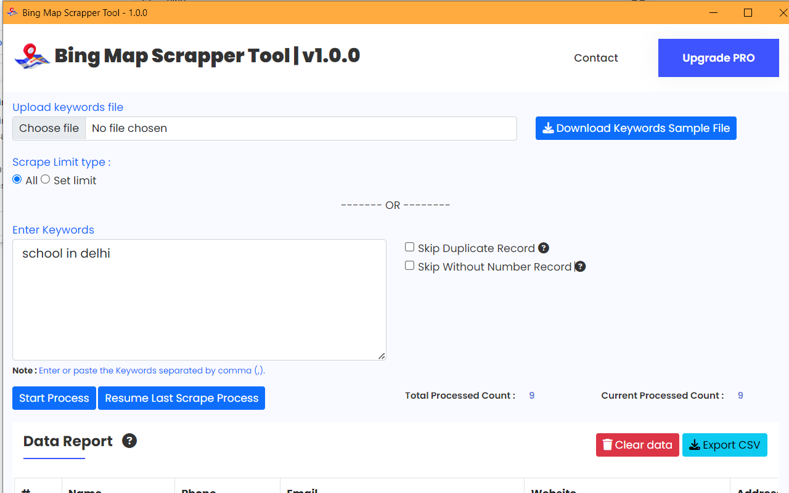Select the Set limit radio button
Image resolution: width=789 pixels, height=493 pixels.
(45, 179)
